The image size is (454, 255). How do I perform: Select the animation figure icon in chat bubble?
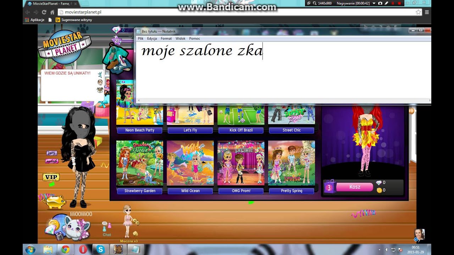[100, 75]
